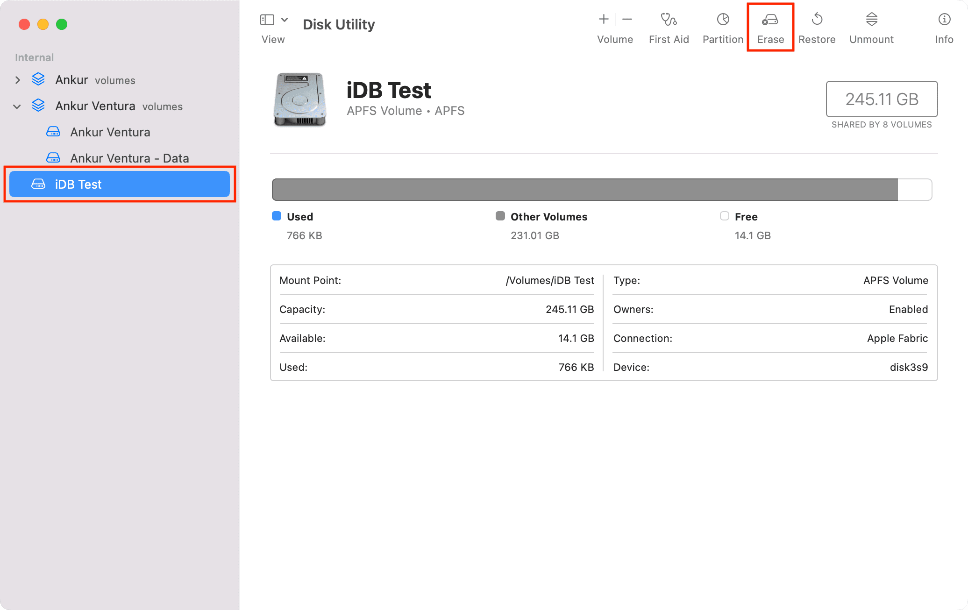Run First Aid stethoscope icon

click(x=669, y=19)
